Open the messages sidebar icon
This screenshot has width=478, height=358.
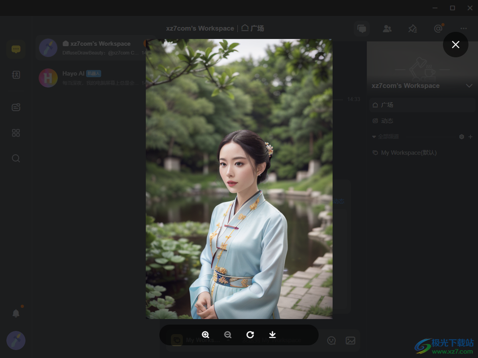(x=16, y=49)
